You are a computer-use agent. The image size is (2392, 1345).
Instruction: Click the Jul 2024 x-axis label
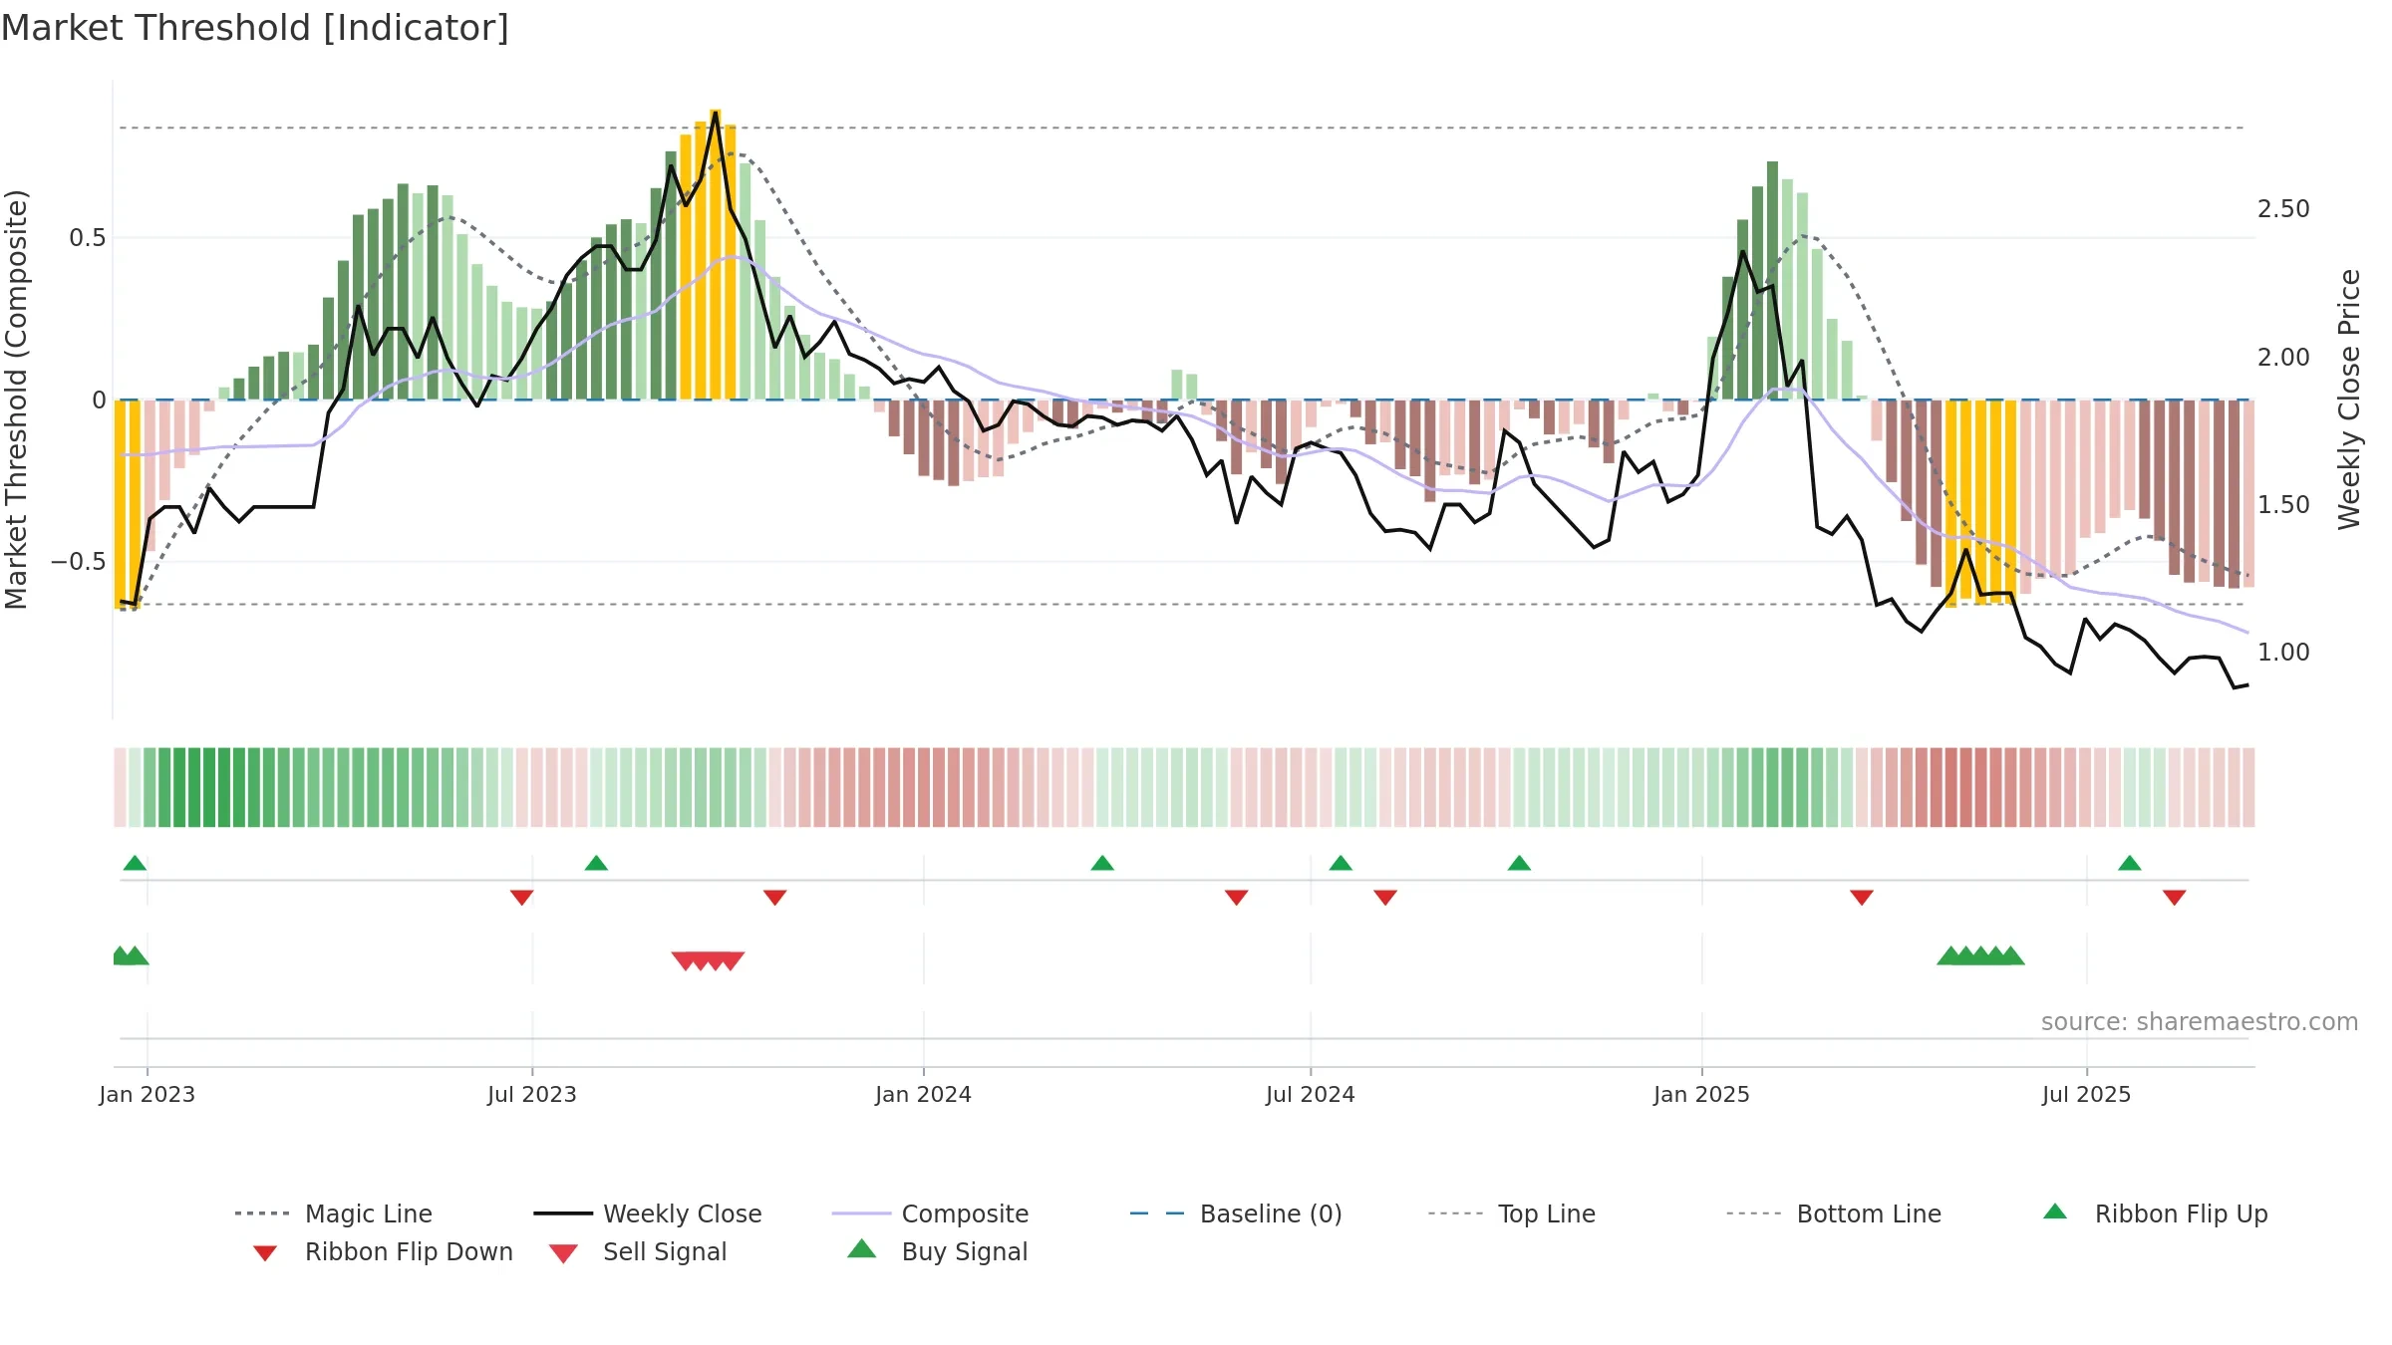(1311, 1094)
